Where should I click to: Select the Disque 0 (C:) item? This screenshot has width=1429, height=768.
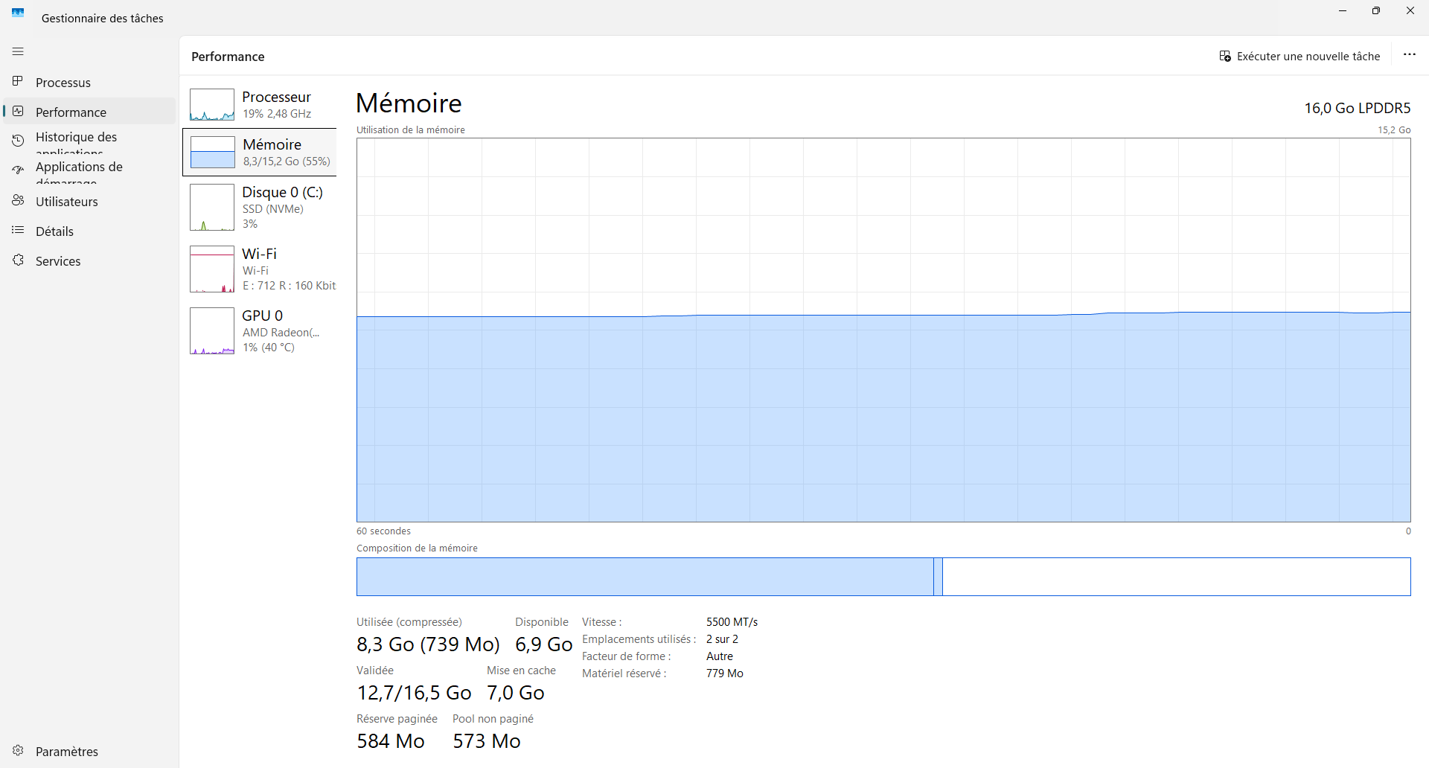(x=260, y=208)
